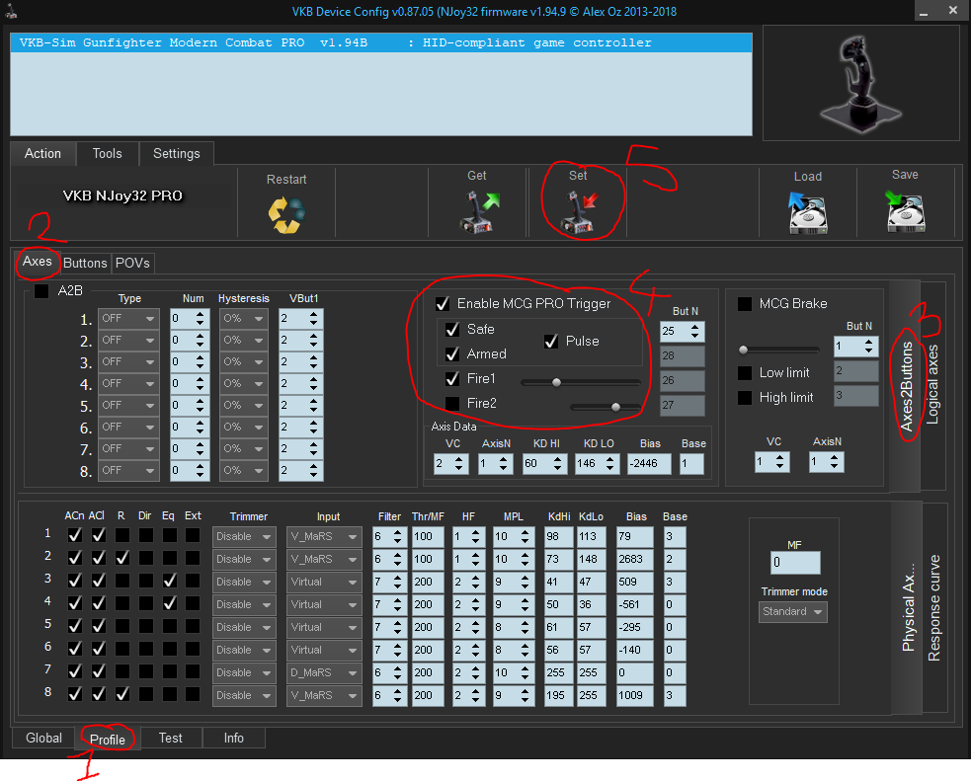The image size is (971, 781).
Task: Toggle R checkbox for axis row 2
Action: click(122, 558)
